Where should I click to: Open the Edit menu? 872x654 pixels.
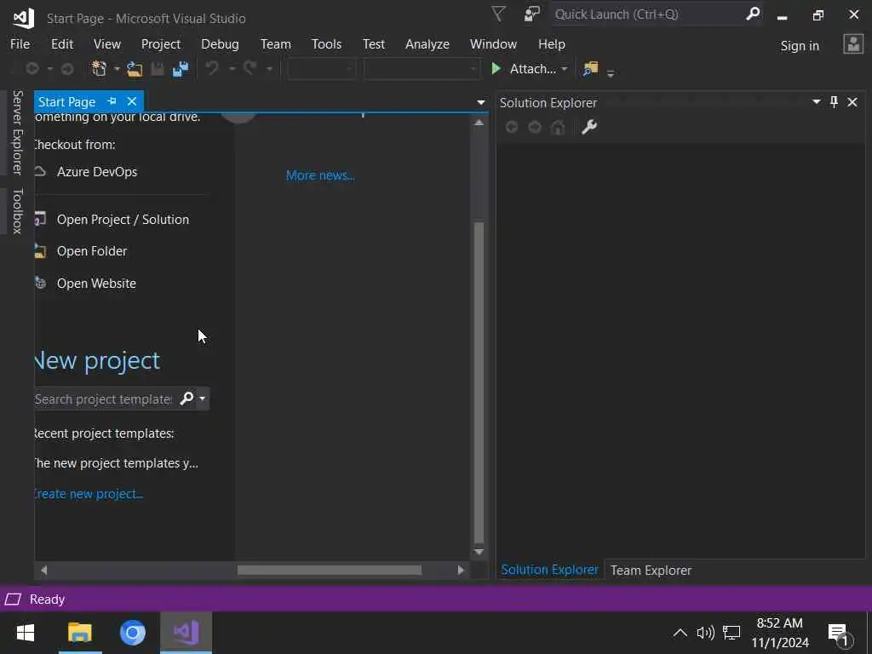click(61, 44)
